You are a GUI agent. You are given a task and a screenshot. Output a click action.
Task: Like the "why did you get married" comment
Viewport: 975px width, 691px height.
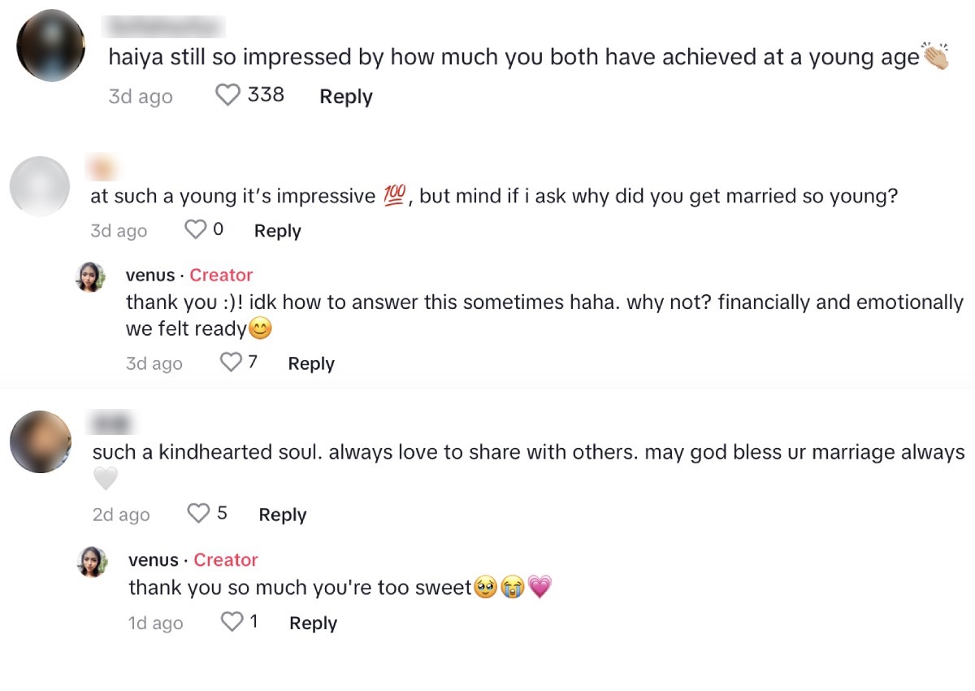(196, 230)
